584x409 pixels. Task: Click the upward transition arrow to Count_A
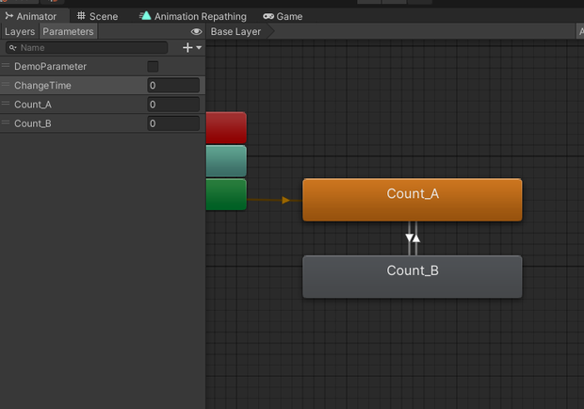tap(416, 238)
